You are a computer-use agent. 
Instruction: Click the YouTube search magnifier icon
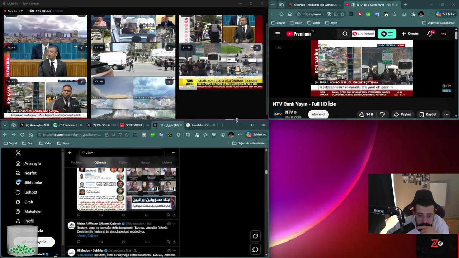click(345, 34)
